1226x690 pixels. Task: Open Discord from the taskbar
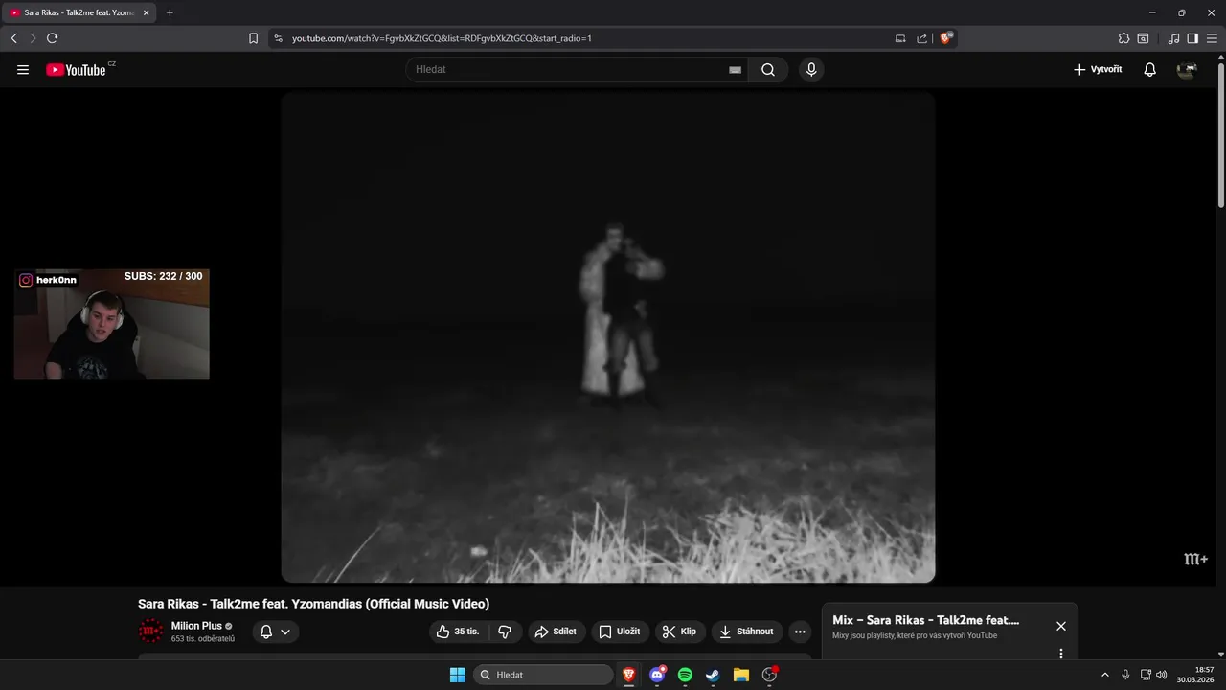pyautogui.click(x=657, y=675)
